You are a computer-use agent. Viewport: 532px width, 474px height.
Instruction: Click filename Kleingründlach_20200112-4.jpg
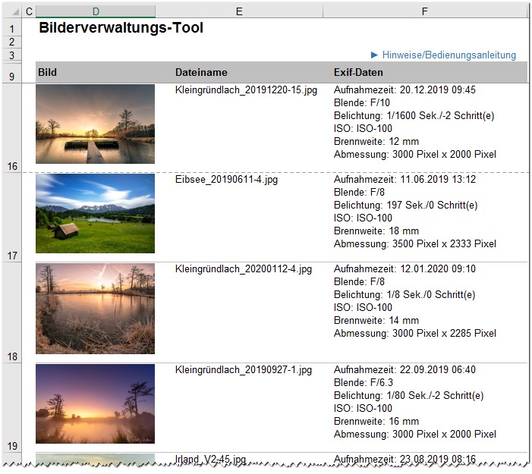[244, 269]
